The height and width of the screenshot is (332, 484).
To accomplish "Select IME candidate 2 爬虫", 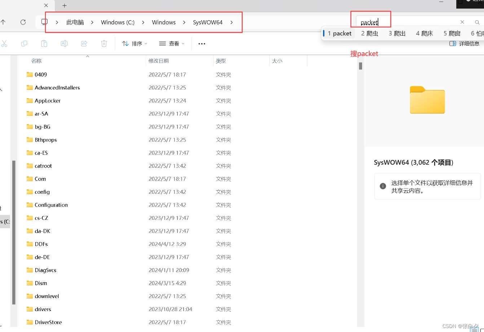I will point(370,34).
